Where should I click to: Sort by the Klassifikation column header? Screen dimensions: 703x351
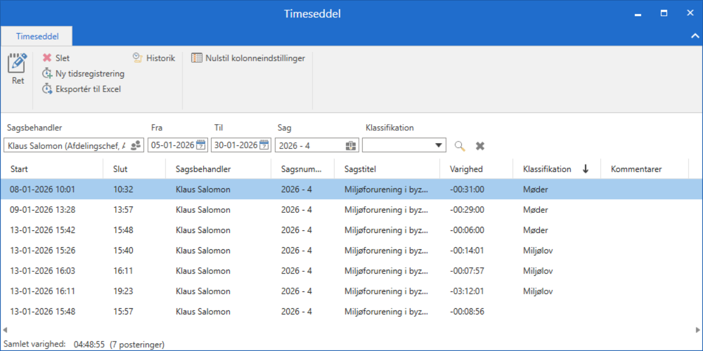547,169
